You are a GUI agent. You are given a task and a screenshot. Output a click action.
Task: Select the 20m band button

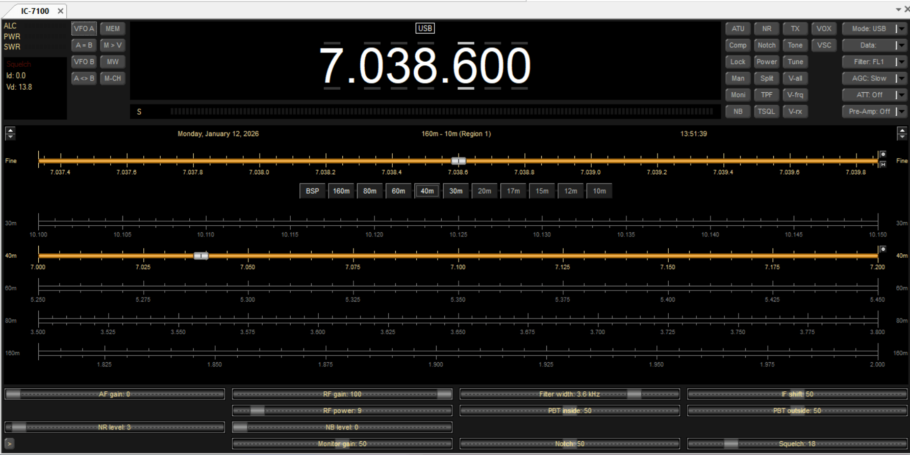(485, 191)
